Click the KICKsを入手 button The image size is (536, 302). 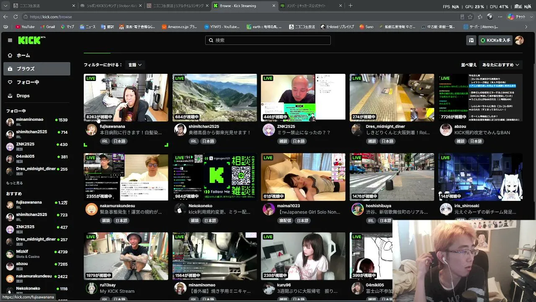click(495, 40)
